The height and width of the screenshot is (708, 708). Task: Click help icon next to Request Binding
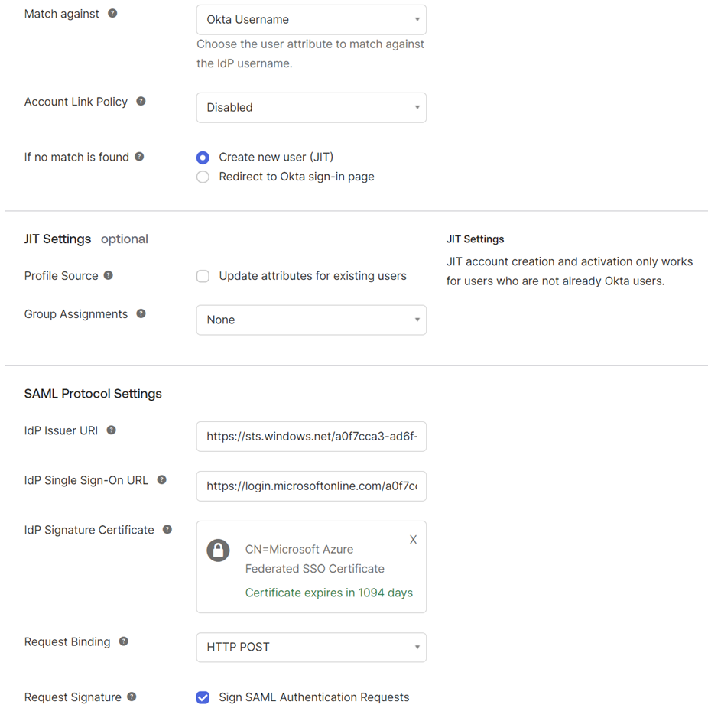123,641
